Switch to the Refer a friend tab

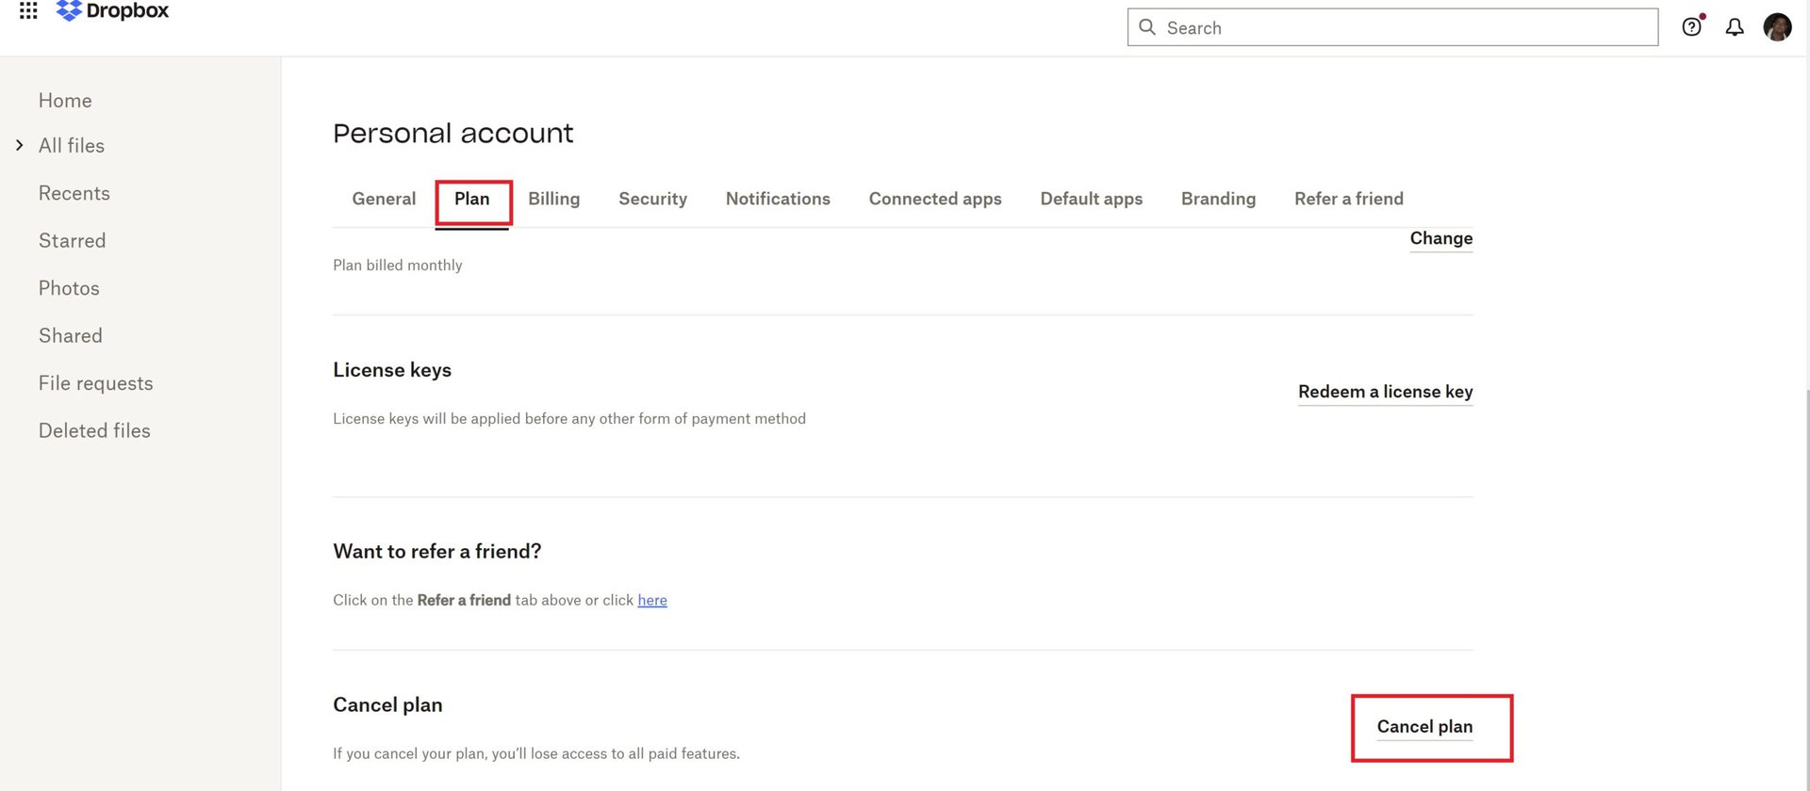(x=1349, y=199)
